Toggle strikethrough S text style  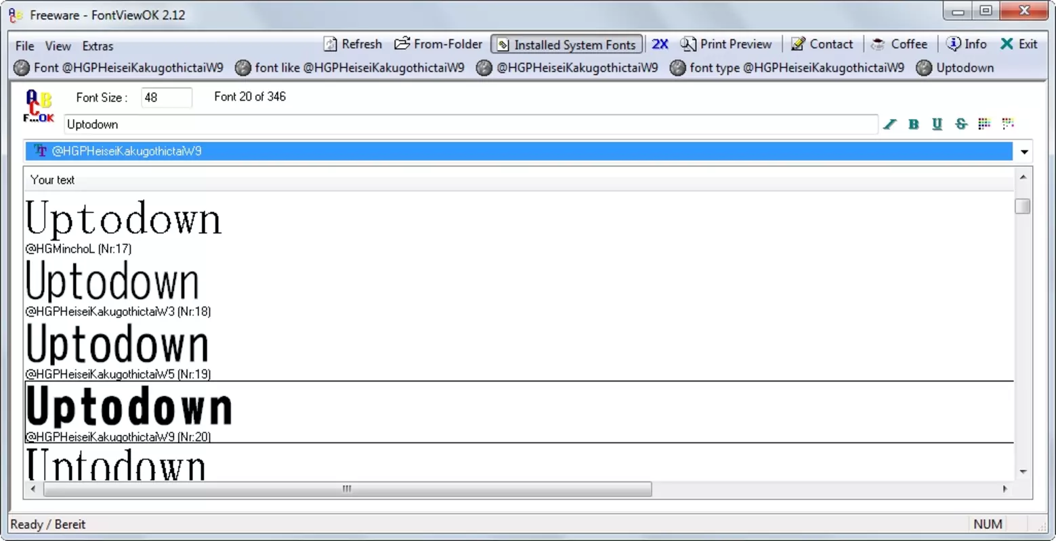point(960,124)
